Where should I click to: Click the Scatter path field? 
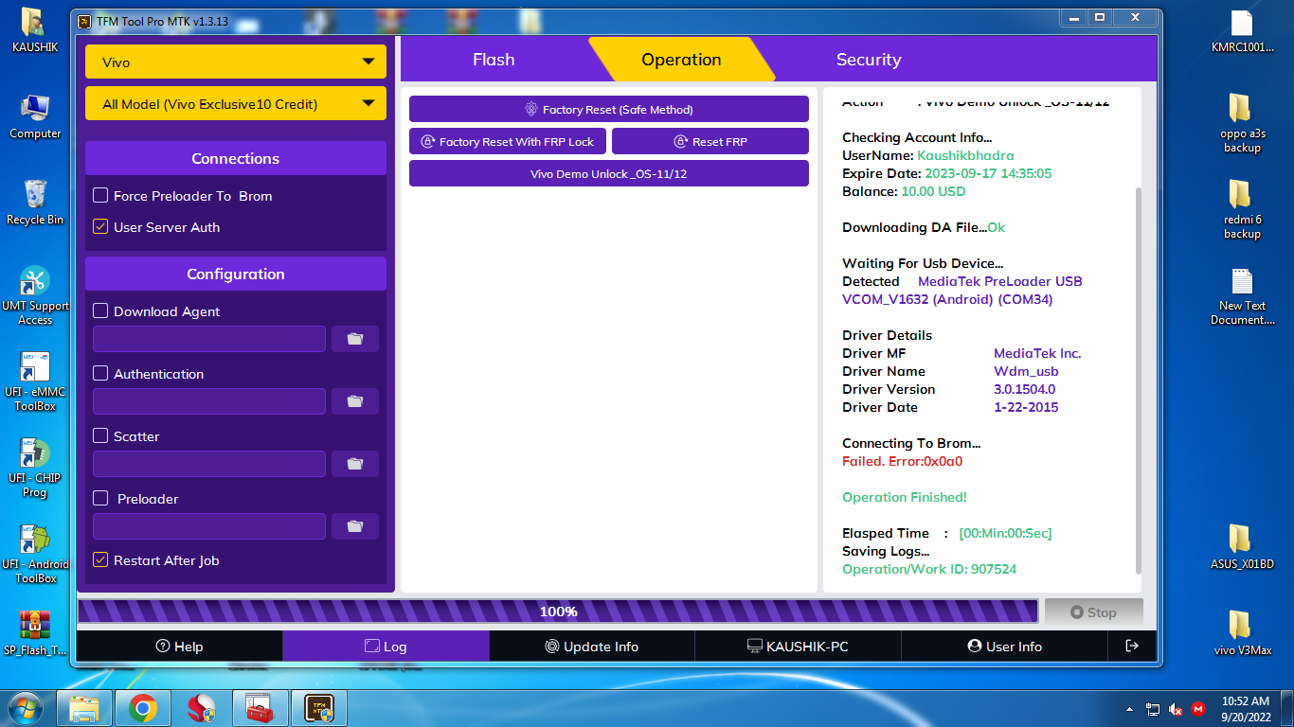209,464
